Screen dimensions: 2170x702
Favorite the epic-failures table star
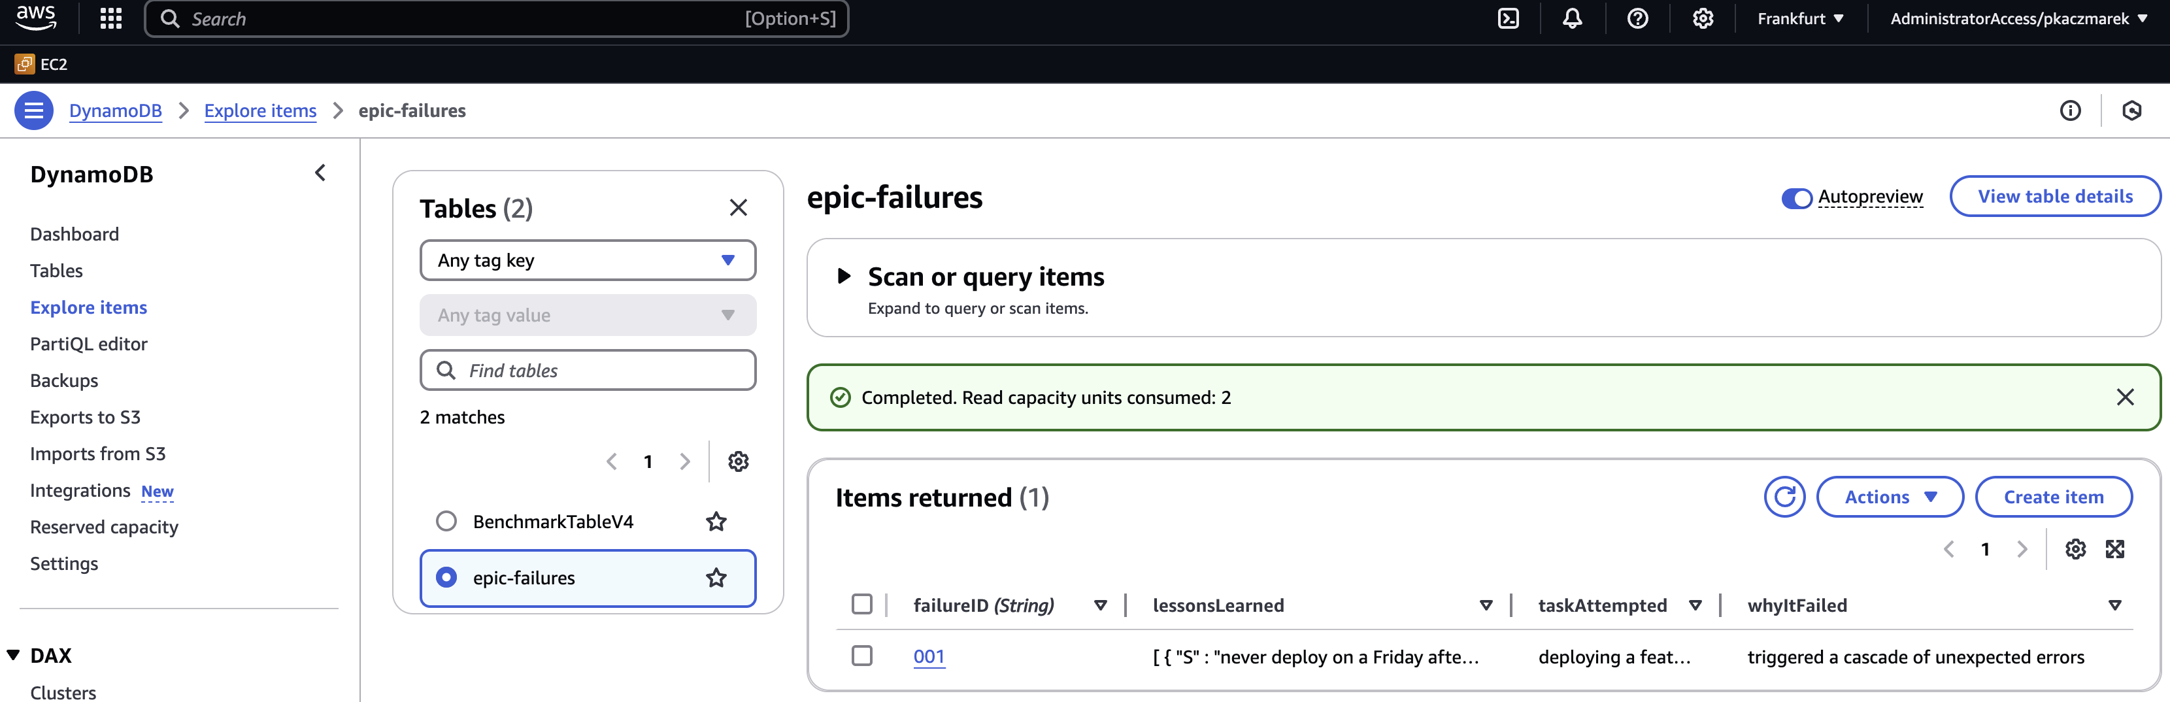[716, 578]
